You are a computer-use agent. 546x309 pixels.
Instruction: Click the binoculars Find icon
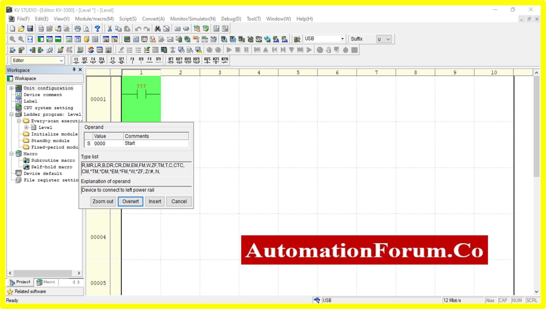pos(157,28)
